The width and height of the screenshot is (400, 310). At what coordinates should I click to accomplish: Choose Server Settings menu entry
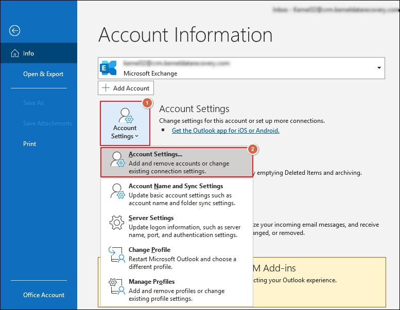[x=177, y=226]
